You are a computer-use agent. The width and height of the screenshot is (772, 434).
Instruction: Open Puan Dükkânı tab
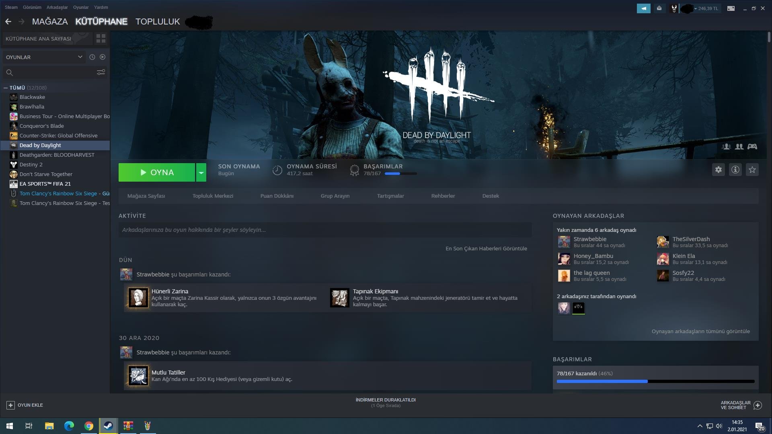(x=277, y=196)
